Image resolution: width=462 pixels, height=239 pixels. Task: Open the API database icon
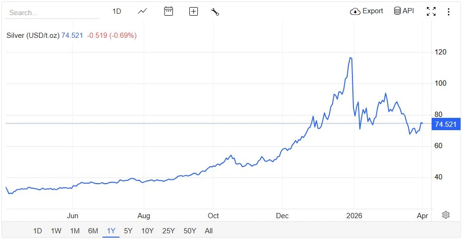(x=404, y=11)
